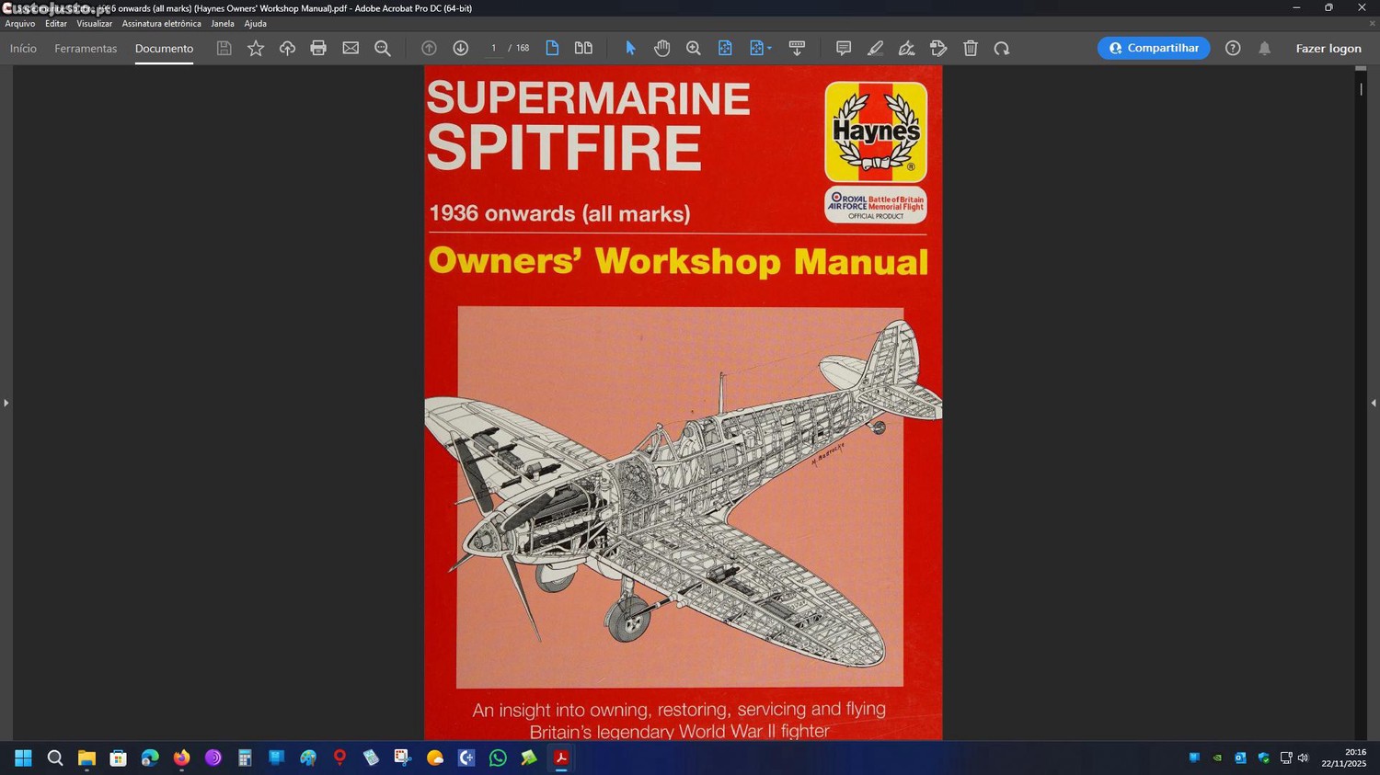
Task: Click the rotate page icon
Action: coord(1002,48)
